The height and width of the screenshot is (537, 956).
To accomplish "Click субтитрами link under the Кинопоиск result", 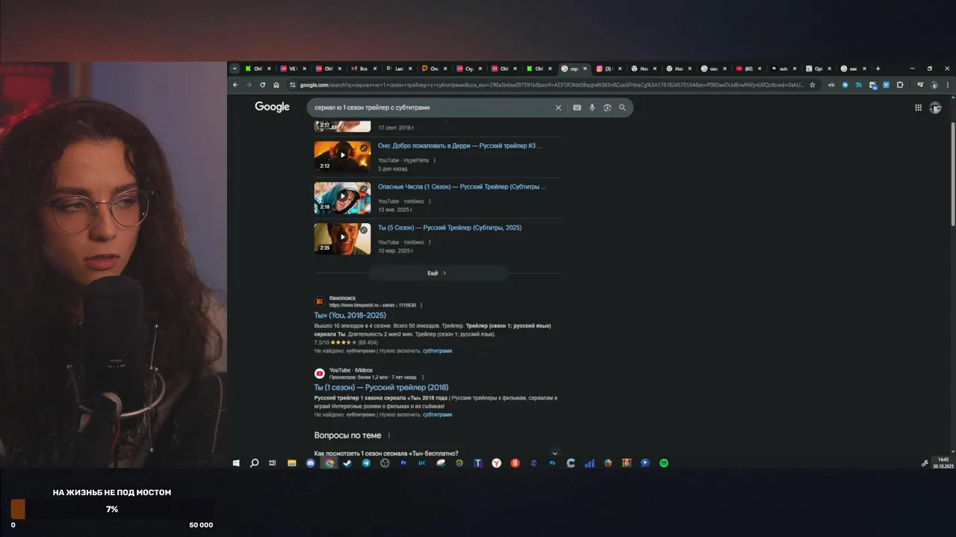I will coord(438,351).
